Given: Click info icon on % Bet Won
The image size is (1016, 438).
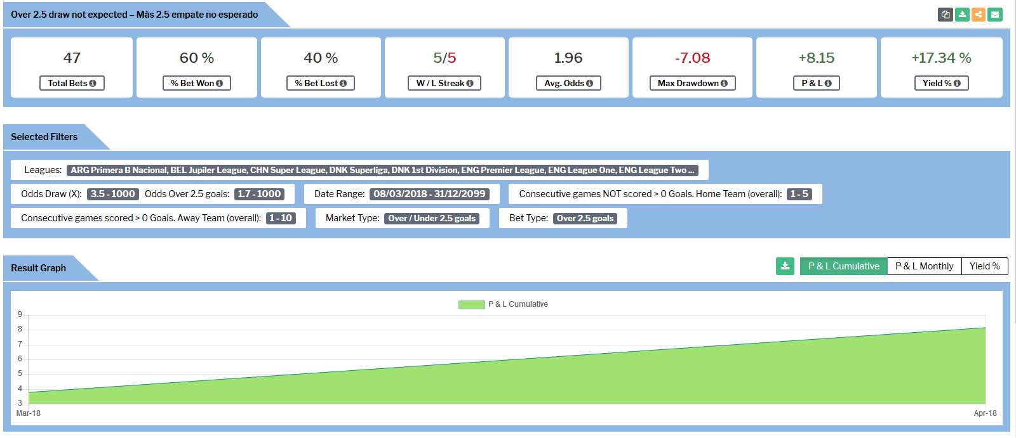Looking at the screenshot, I should click(220, 84).
